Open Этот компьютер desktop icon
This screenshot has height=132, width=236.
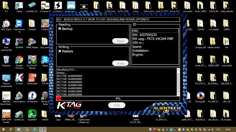pos(6,44)
